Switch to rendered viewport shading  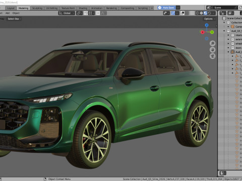(x=209, y=13)
